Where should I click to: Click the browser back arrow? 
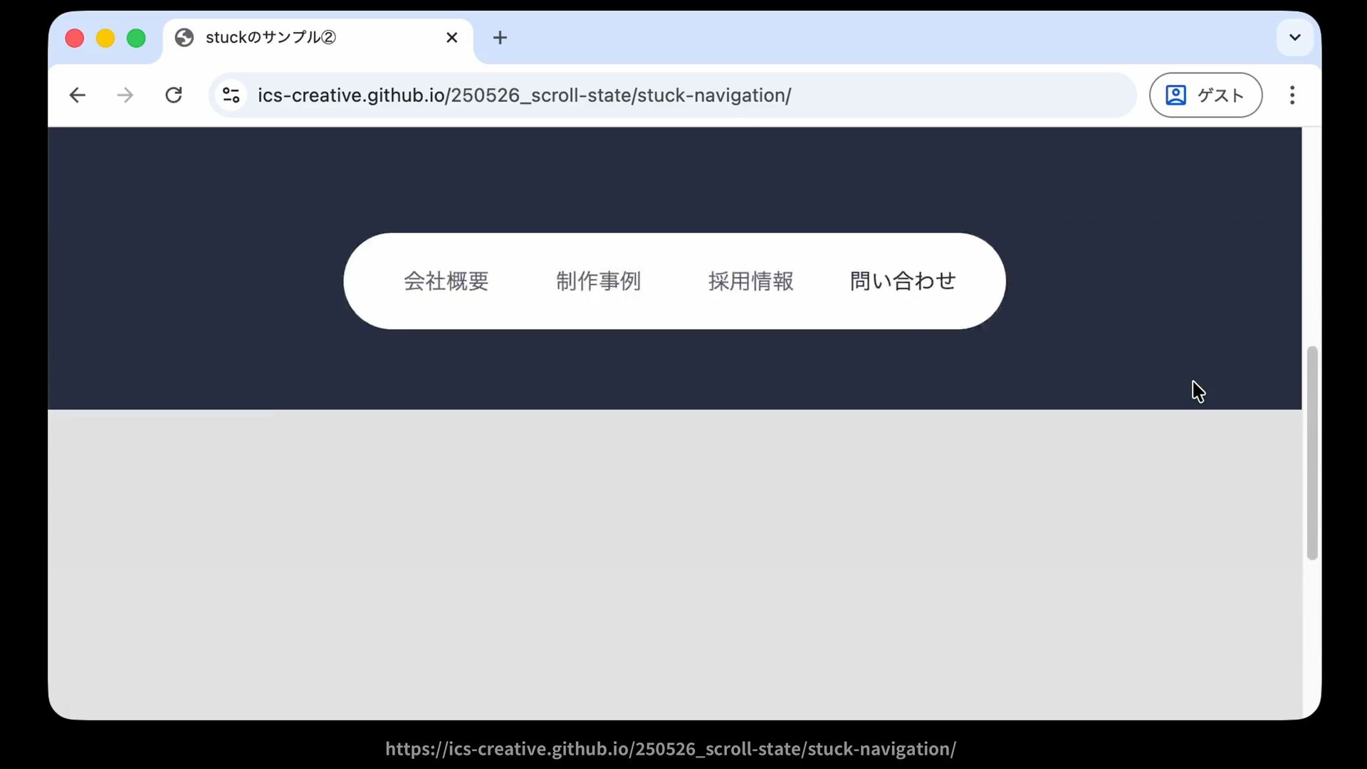78,95
